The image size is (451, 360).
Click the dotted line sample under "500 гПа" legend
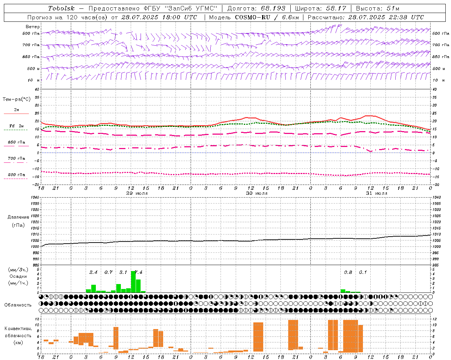[x=16, y=179]
